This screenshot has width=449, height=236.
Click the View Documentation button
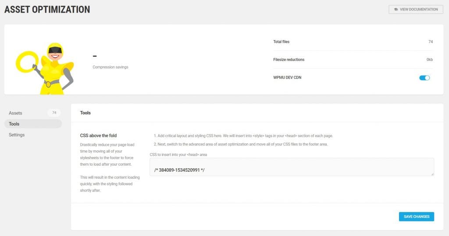tap(416, 10)
